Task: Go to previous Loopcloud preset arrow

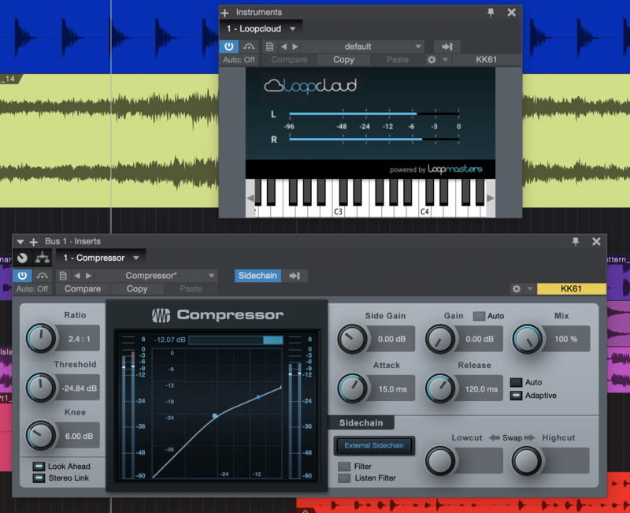Action: click(x=283, y=46)
